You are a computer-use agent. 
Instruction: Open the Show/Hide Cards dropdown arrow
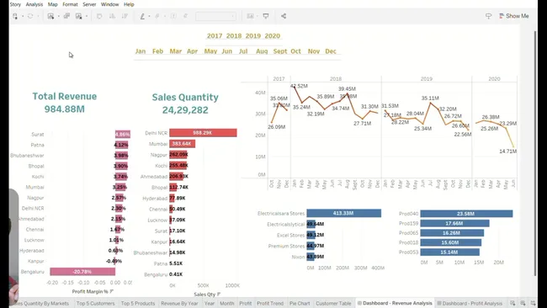(x=258, y=16)
